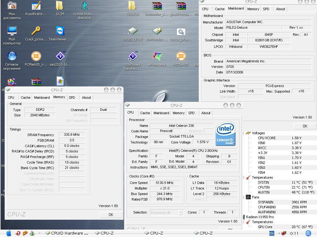Open About tab in Mainboard CPU-Z window
Screen dimensions: 317x237
pos(280,9)
